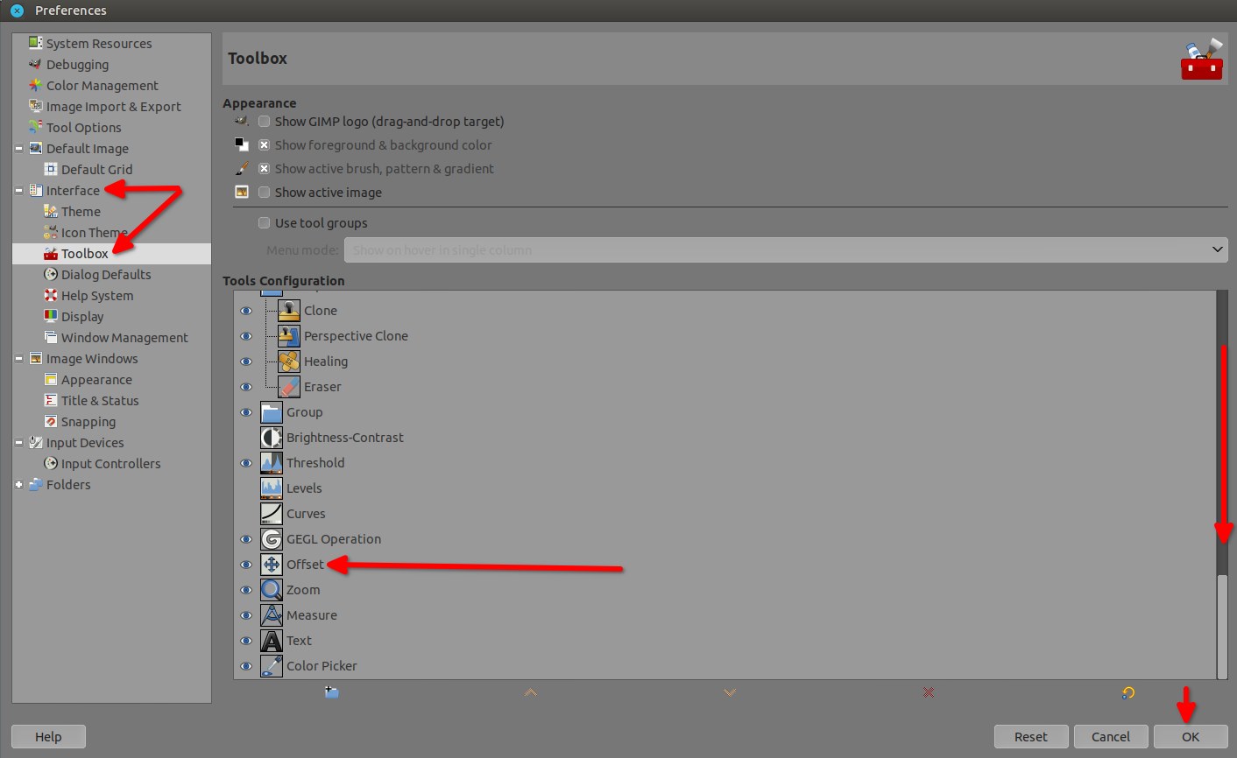Cancel the Preferences dialog

tap(1111, 737)
